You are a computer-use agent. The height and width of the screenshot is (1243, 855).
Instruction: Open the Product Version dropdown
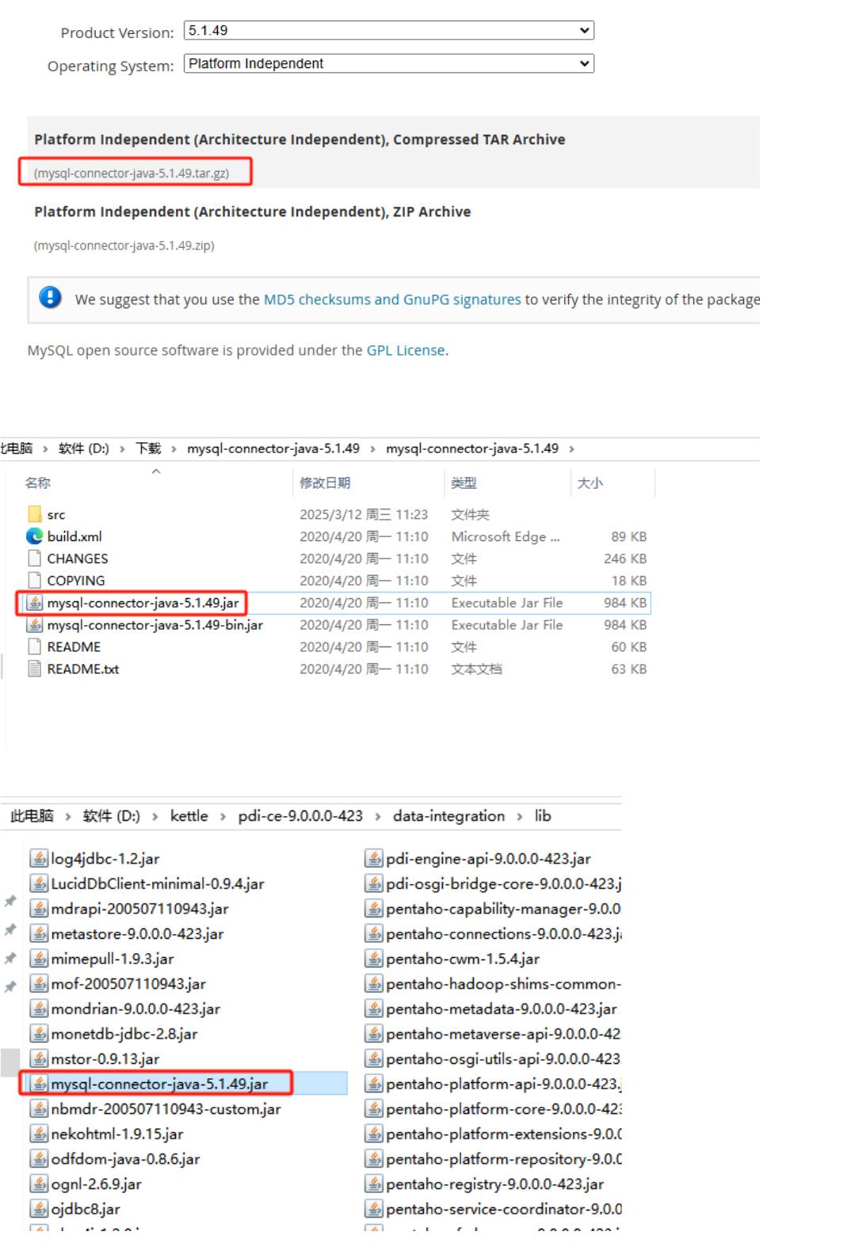[388, 30]
